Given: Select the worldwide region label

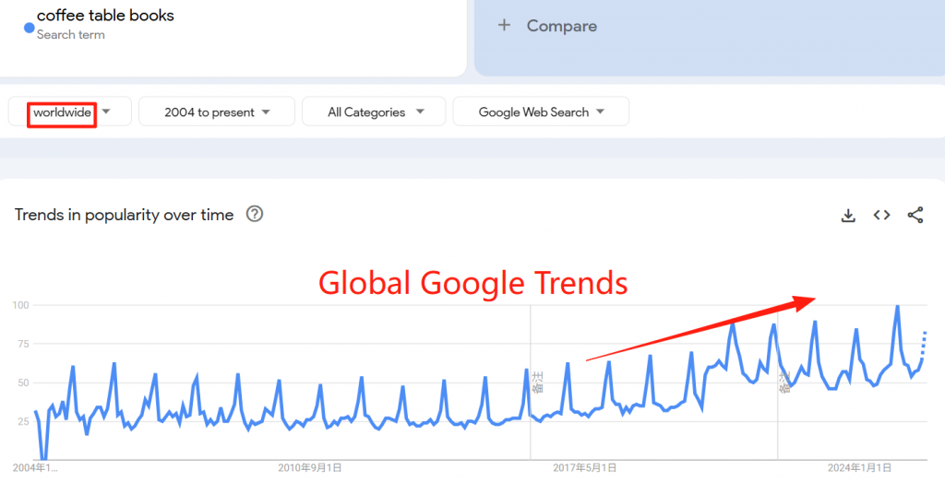Looking at the screenshot, I should 62,112.
